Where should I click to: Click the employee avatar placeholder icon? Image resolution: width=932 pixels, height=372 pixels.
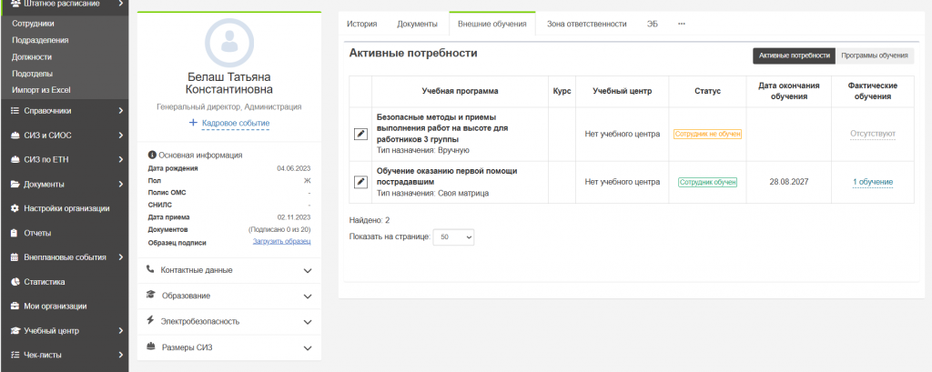pos(228,42)
